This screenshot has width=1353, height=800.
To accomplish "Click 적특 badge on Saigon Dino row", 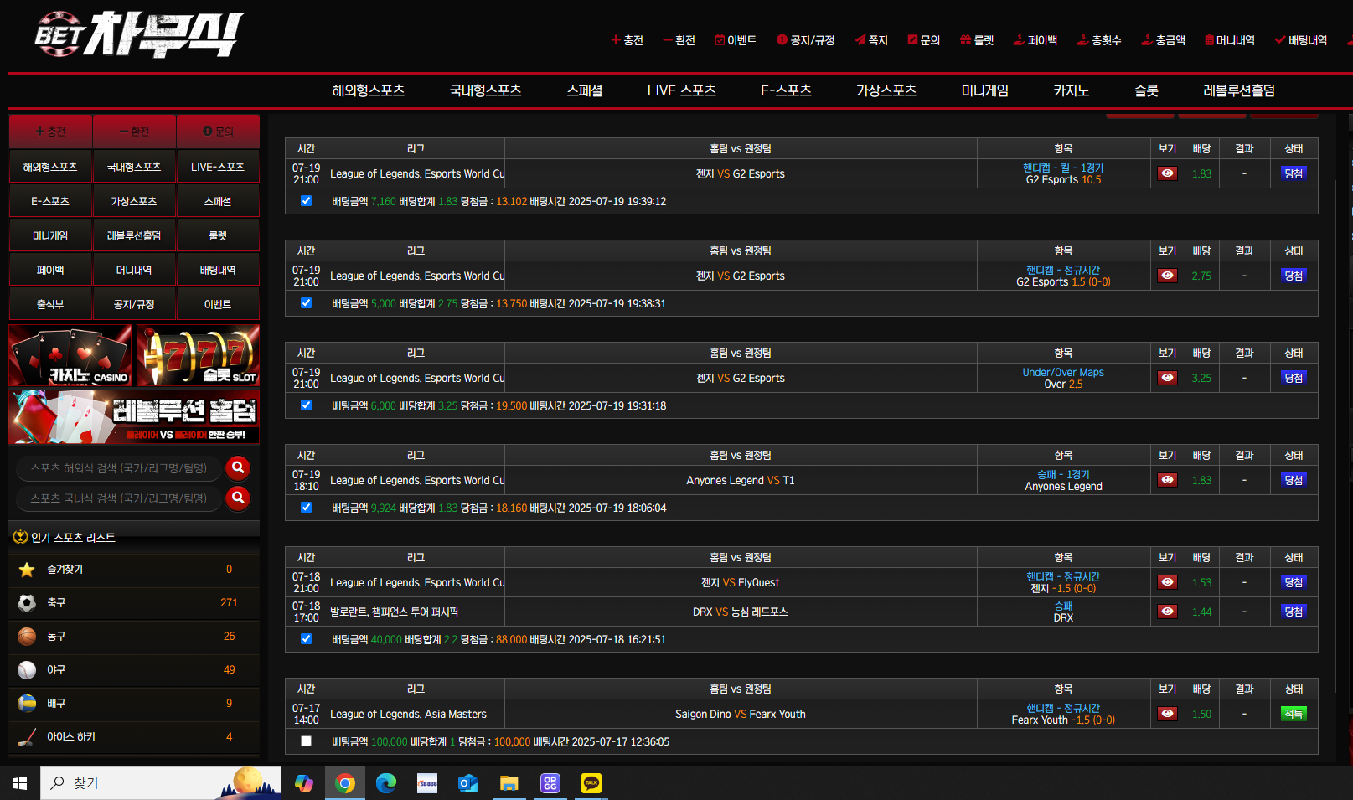I will pos(1294,714).
